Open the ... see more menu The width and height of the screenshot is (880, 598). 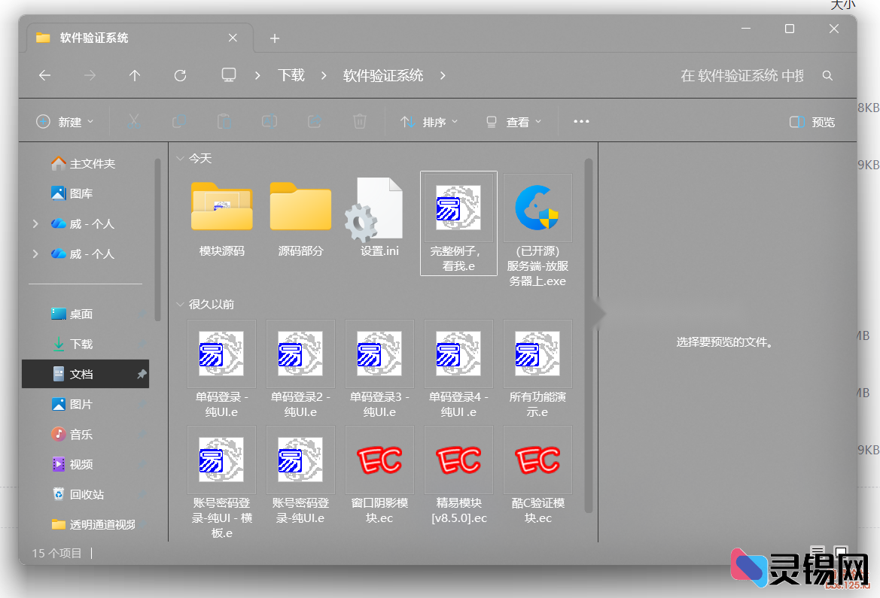580,121
